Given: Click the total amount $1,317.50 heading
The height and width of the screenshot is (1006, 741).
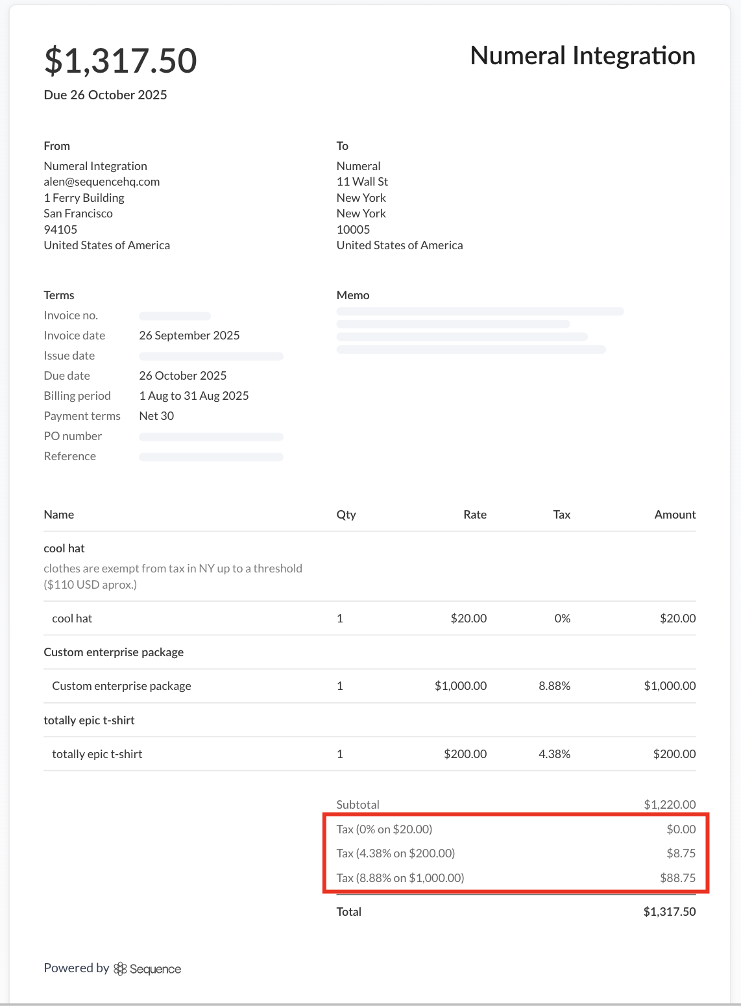Looking at the screenshot, I should point(119,60).
